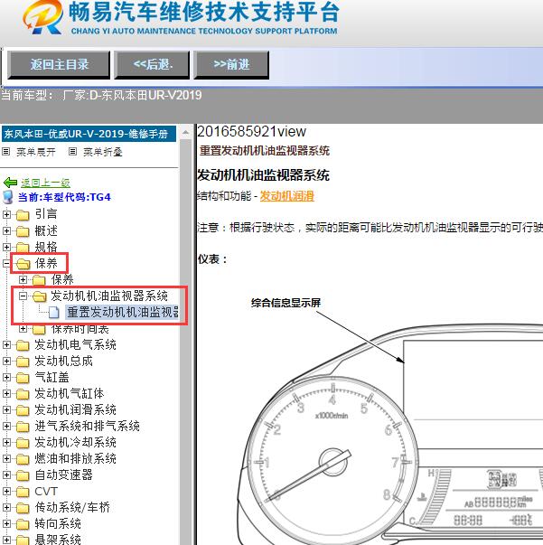Expand the 进气系统和排气系统 node

click(6, 426)
